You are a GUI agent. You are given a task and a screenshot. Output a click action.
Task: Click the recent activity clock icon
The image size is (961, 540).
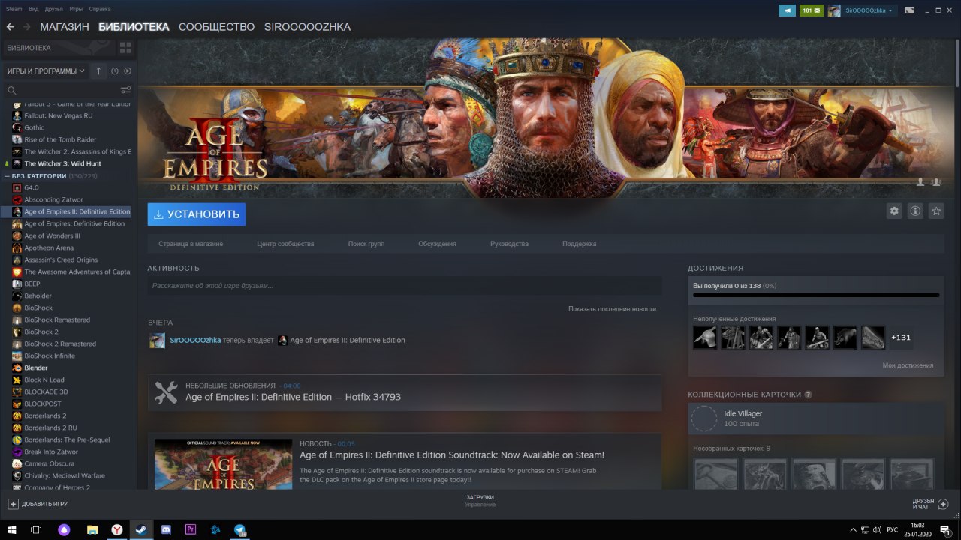click(x=115, y=70)
